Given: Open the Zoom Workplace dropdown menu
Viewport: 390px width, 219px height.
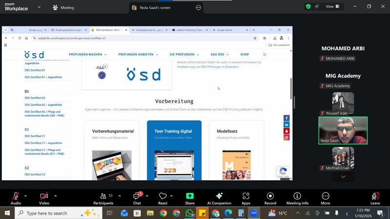Looking at the screenshot, I should click(x=39, y=7).
